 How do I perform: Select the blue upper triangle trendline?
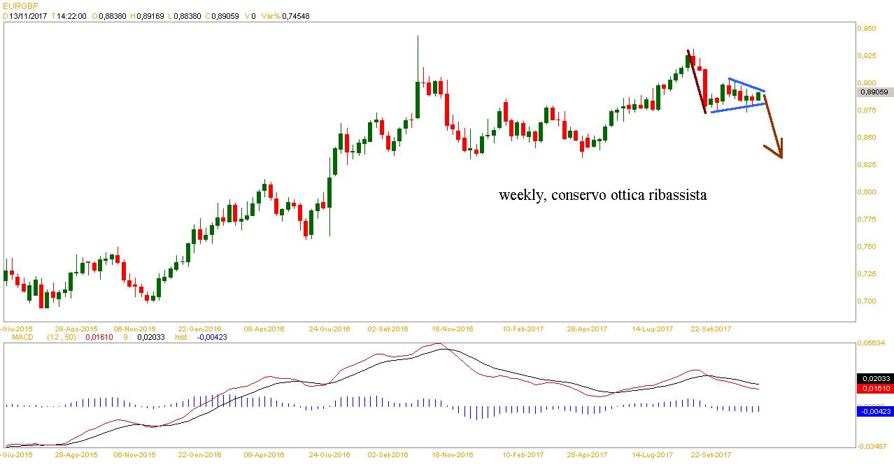coord(746,85)
